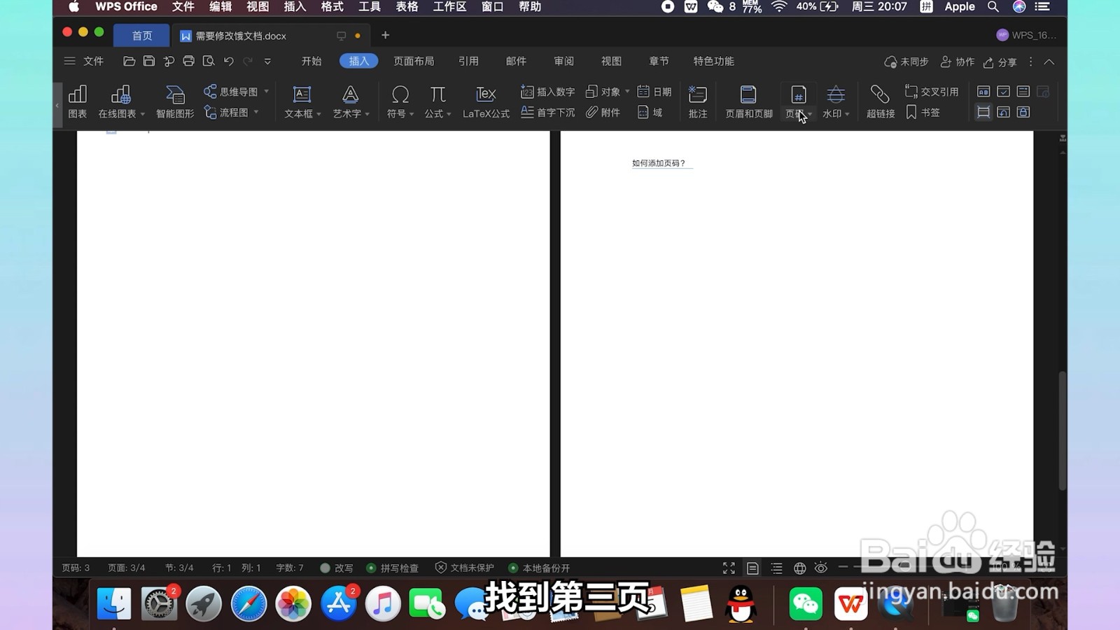Open the 工具 menu in menu bar
The width and height of the screenshot is (1120, 630).
point(370,7)
